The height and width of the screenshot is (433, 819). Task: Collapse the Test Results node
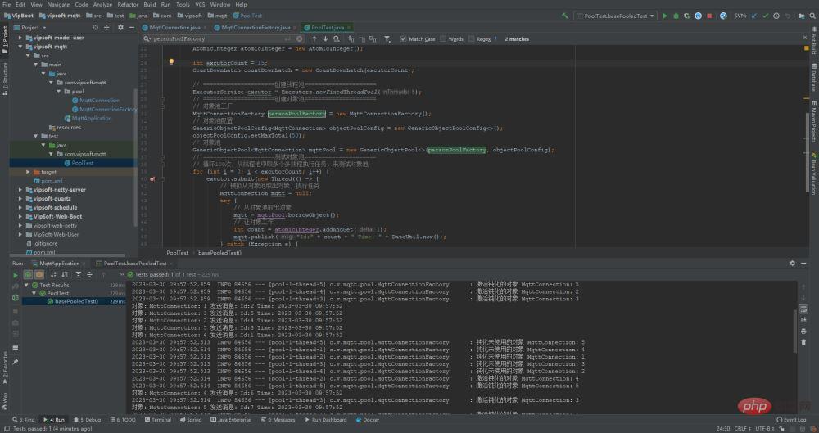pos(27,285)
